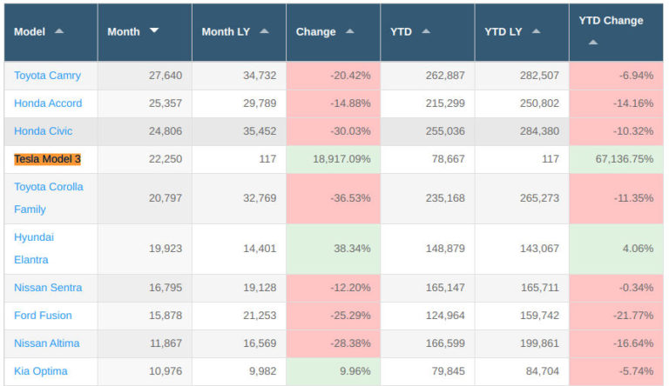Click Ford Fusion YTD LY 159,742

click(x=539, y=316)
